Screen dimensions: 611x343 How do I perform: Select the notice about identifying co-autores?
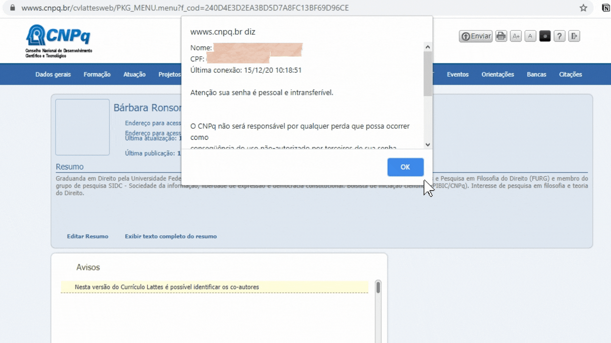(214, 287)
